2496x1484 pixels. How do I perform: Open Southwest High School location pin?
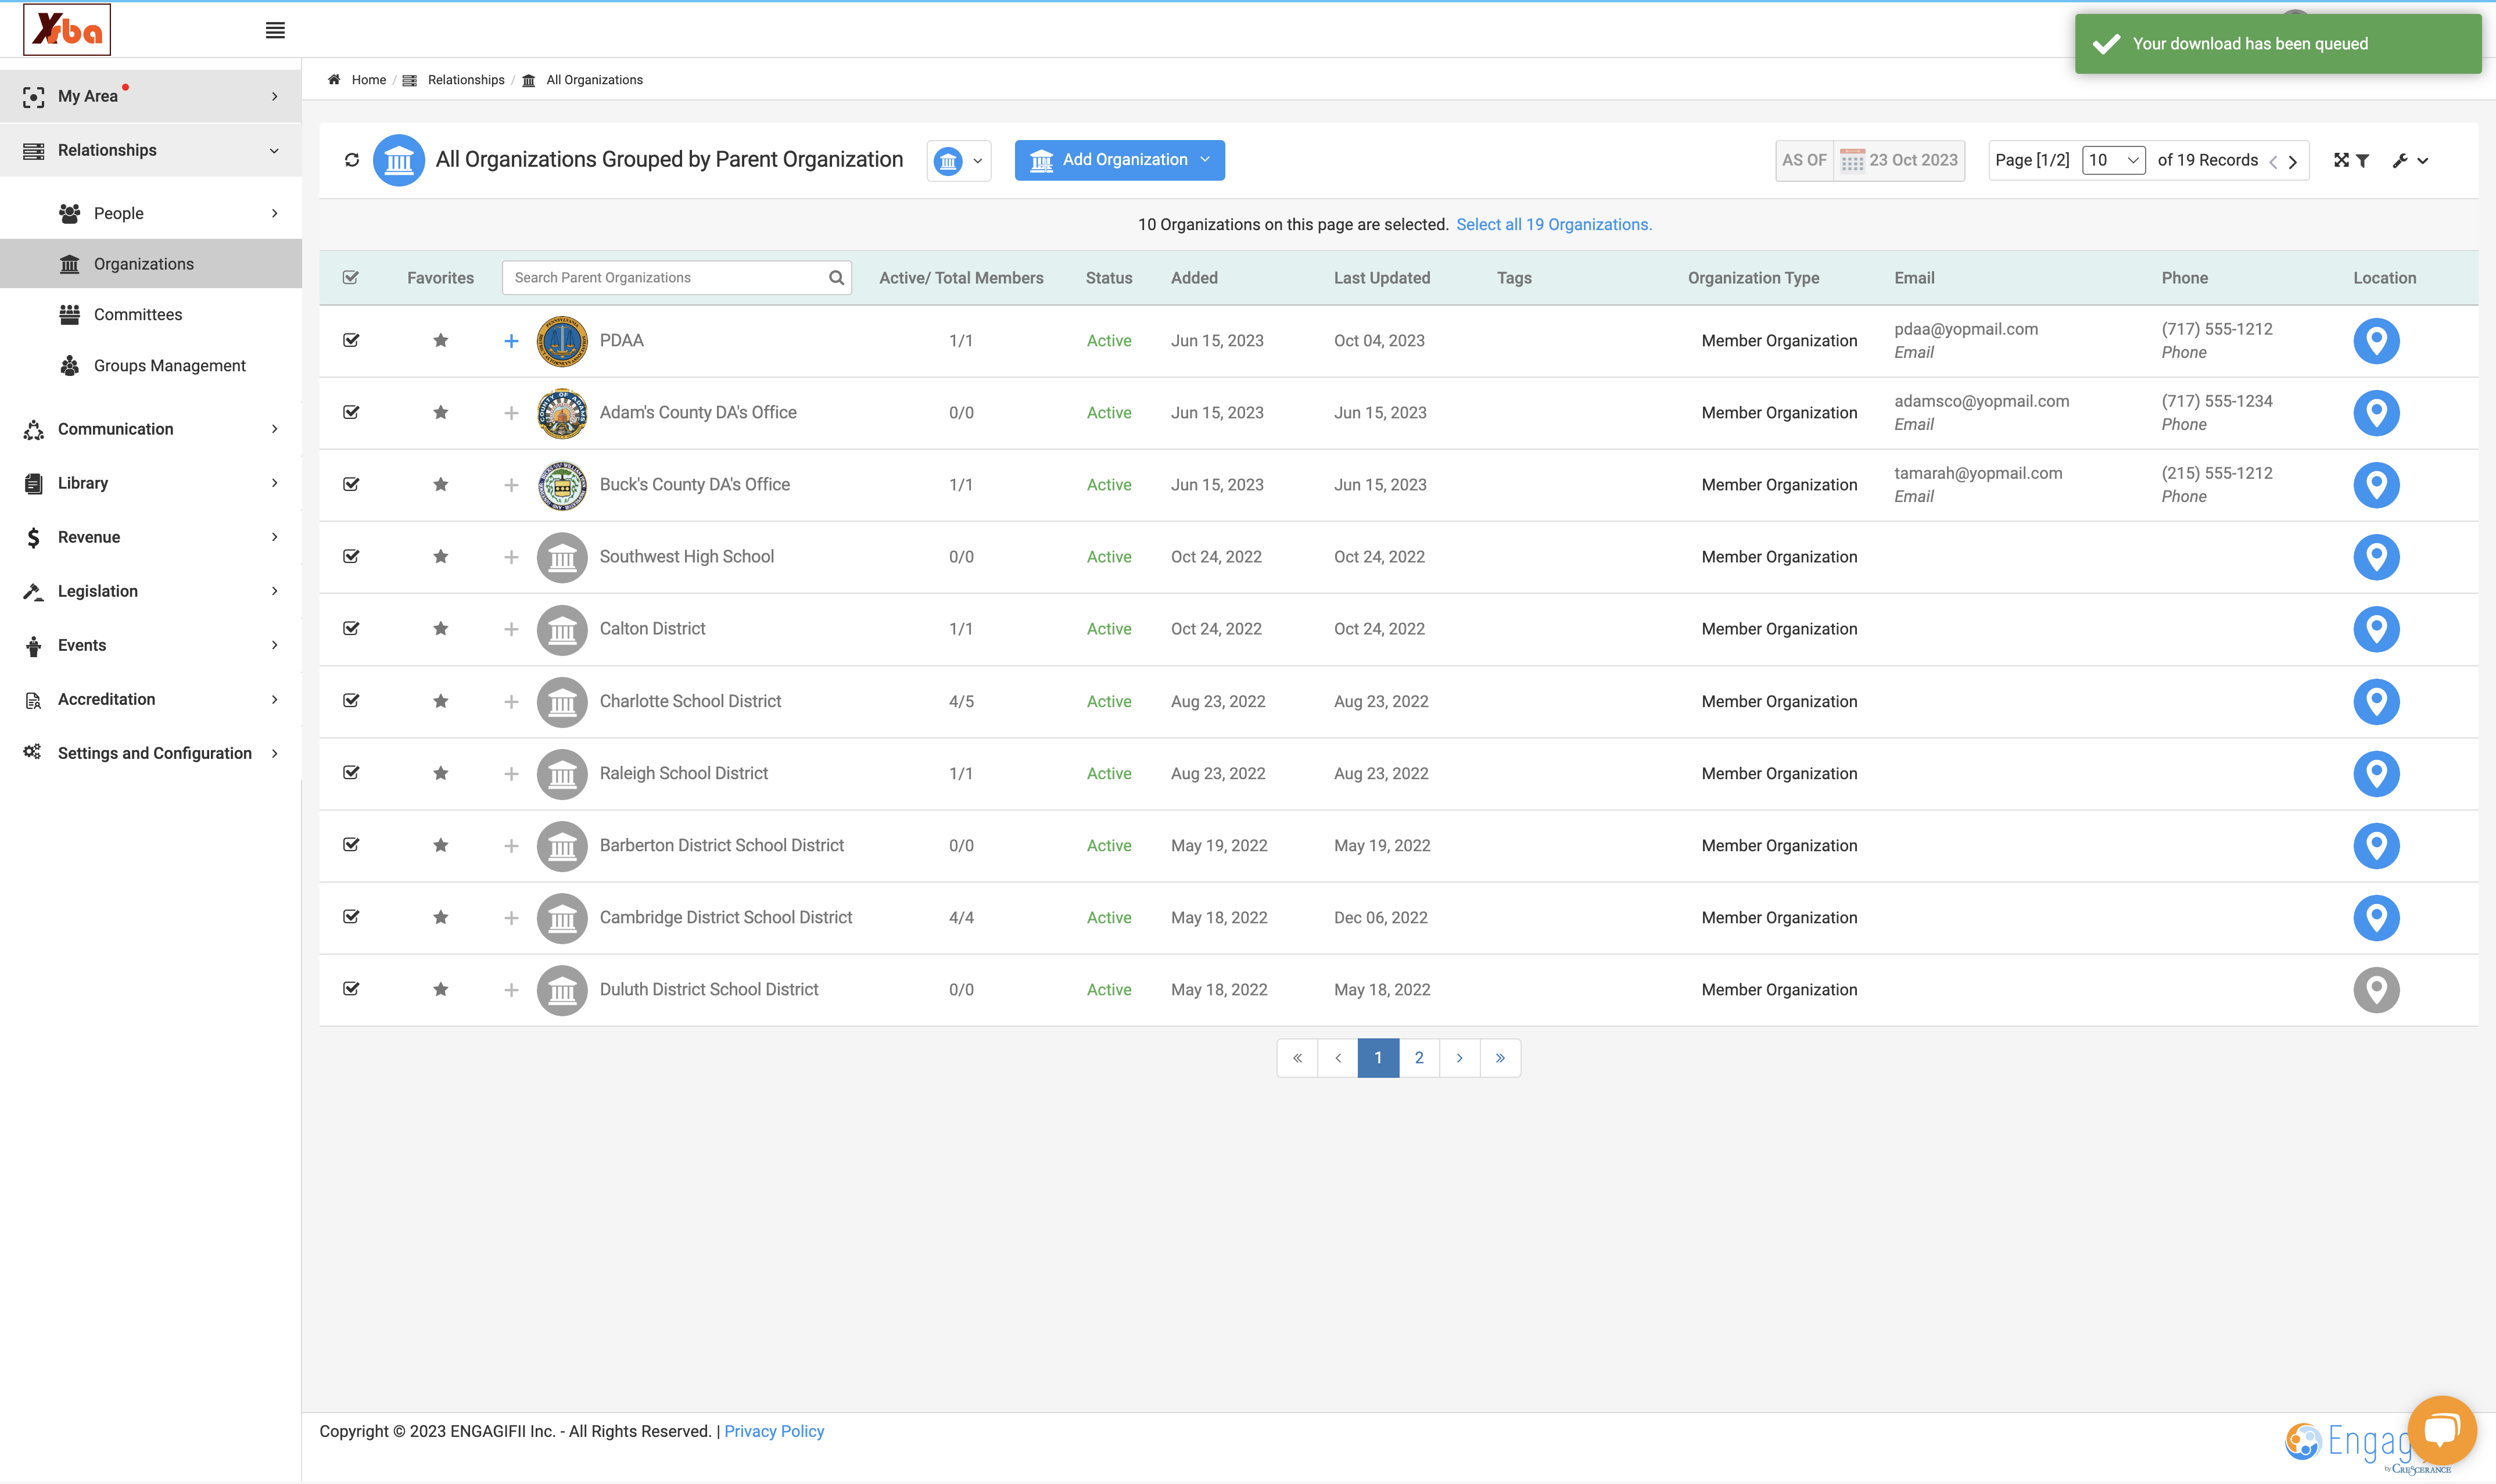pyautogui.click(x=2376, y=557)
